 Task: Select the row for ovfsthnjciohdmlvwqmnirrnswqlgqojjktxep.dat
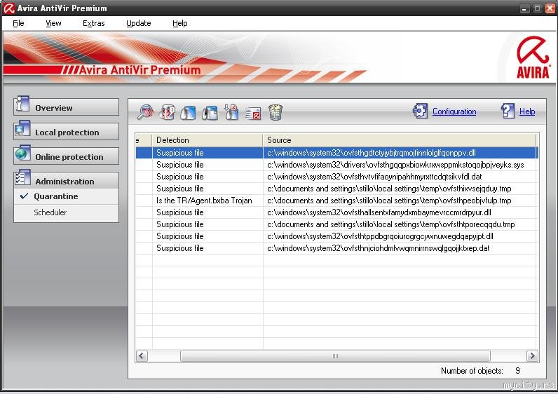[x=336, y=248]
